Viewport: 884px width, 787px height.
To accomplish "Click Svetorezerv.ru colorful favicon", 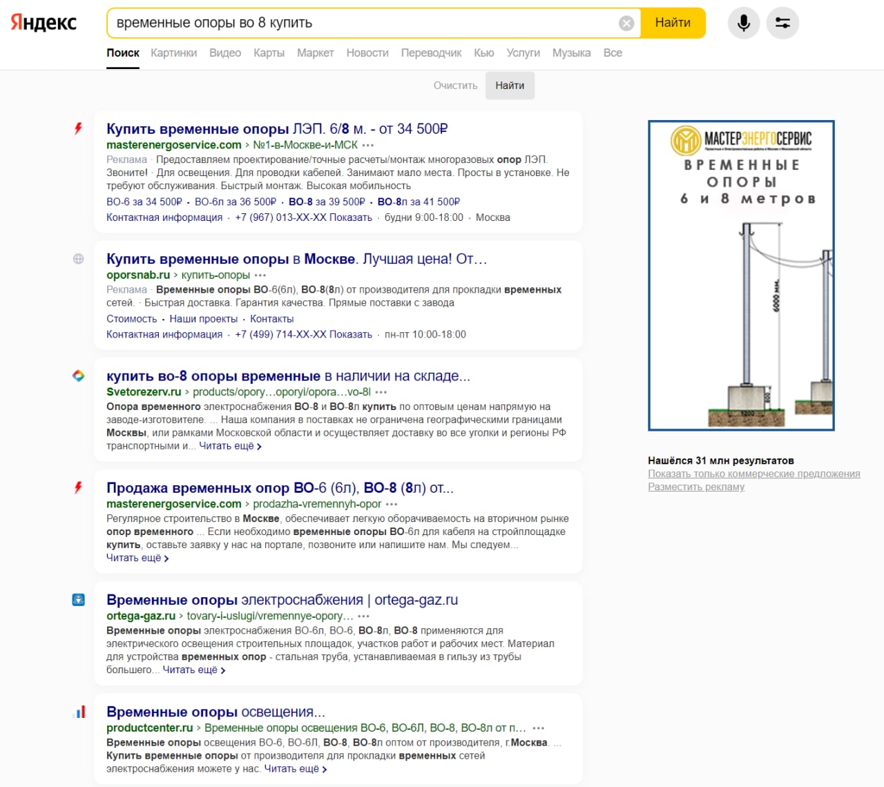I will 78,376.
